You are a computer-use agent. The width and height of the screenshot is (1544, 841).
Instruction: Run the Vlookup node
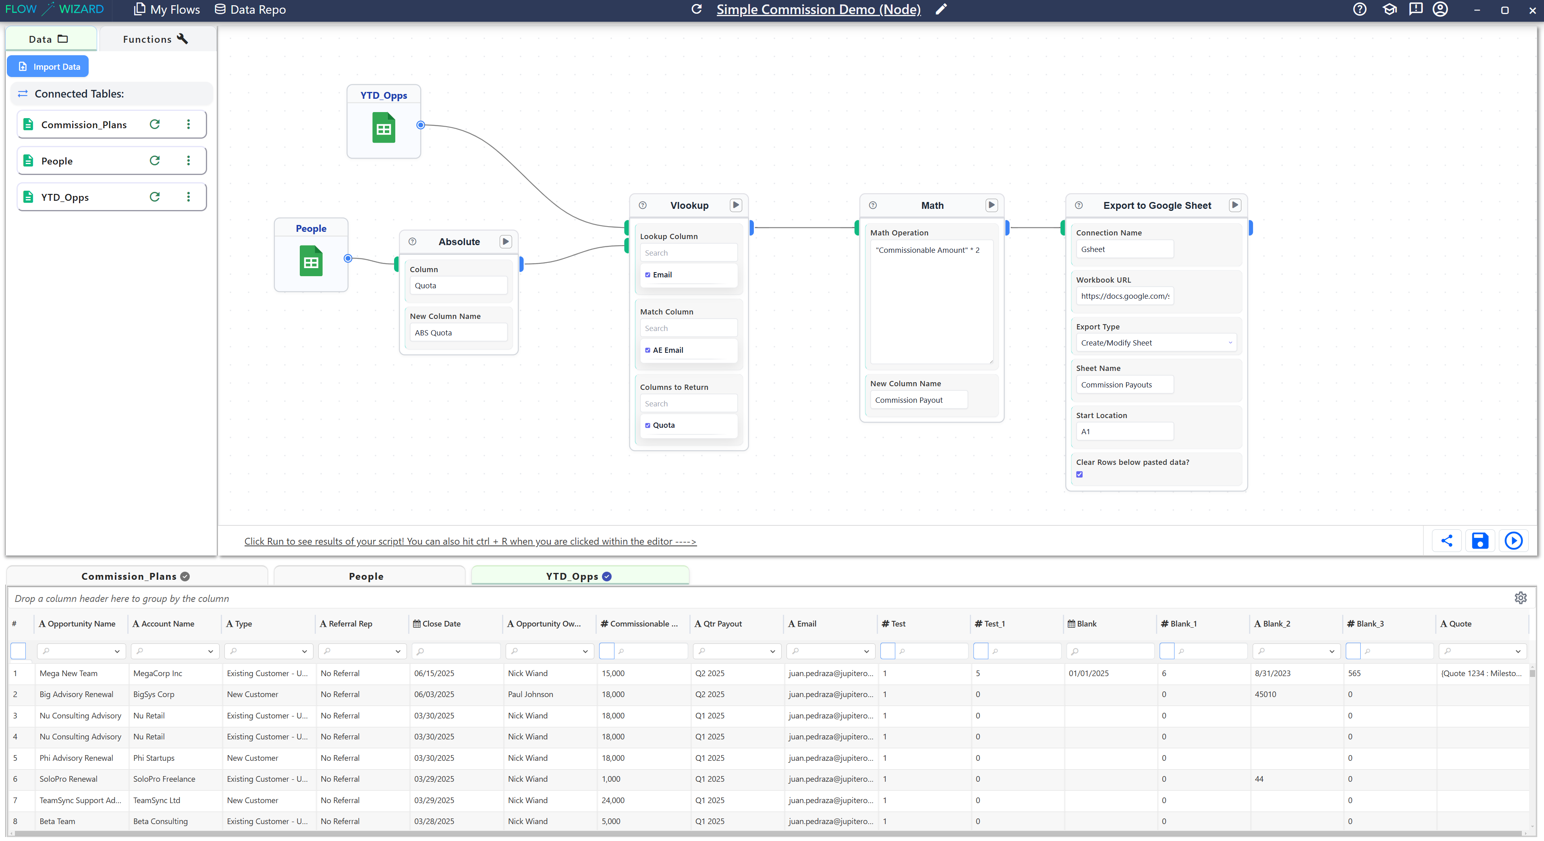(x=735, y=205)
